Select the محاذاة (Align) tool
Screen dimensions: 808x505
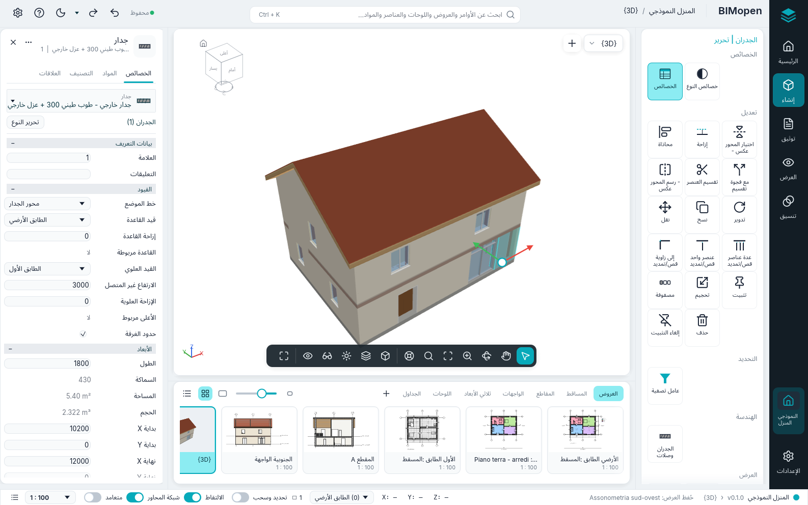click(665, 139)
